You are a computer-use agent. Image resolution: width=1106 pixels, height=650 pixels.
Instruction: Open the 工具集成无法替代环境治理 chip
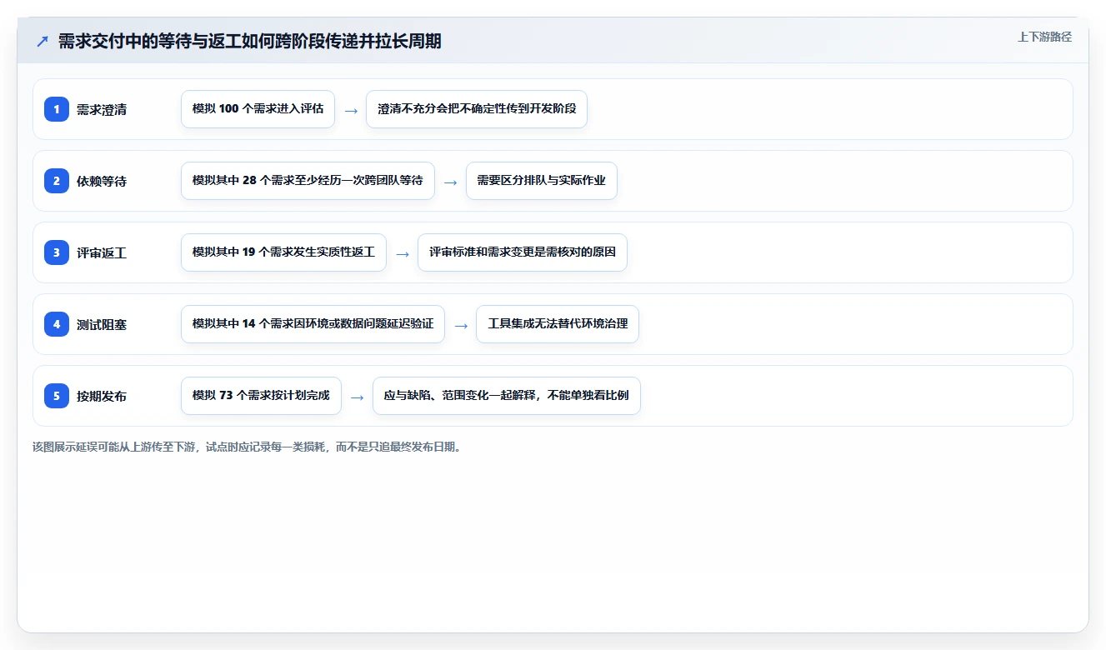pos(558,324)
